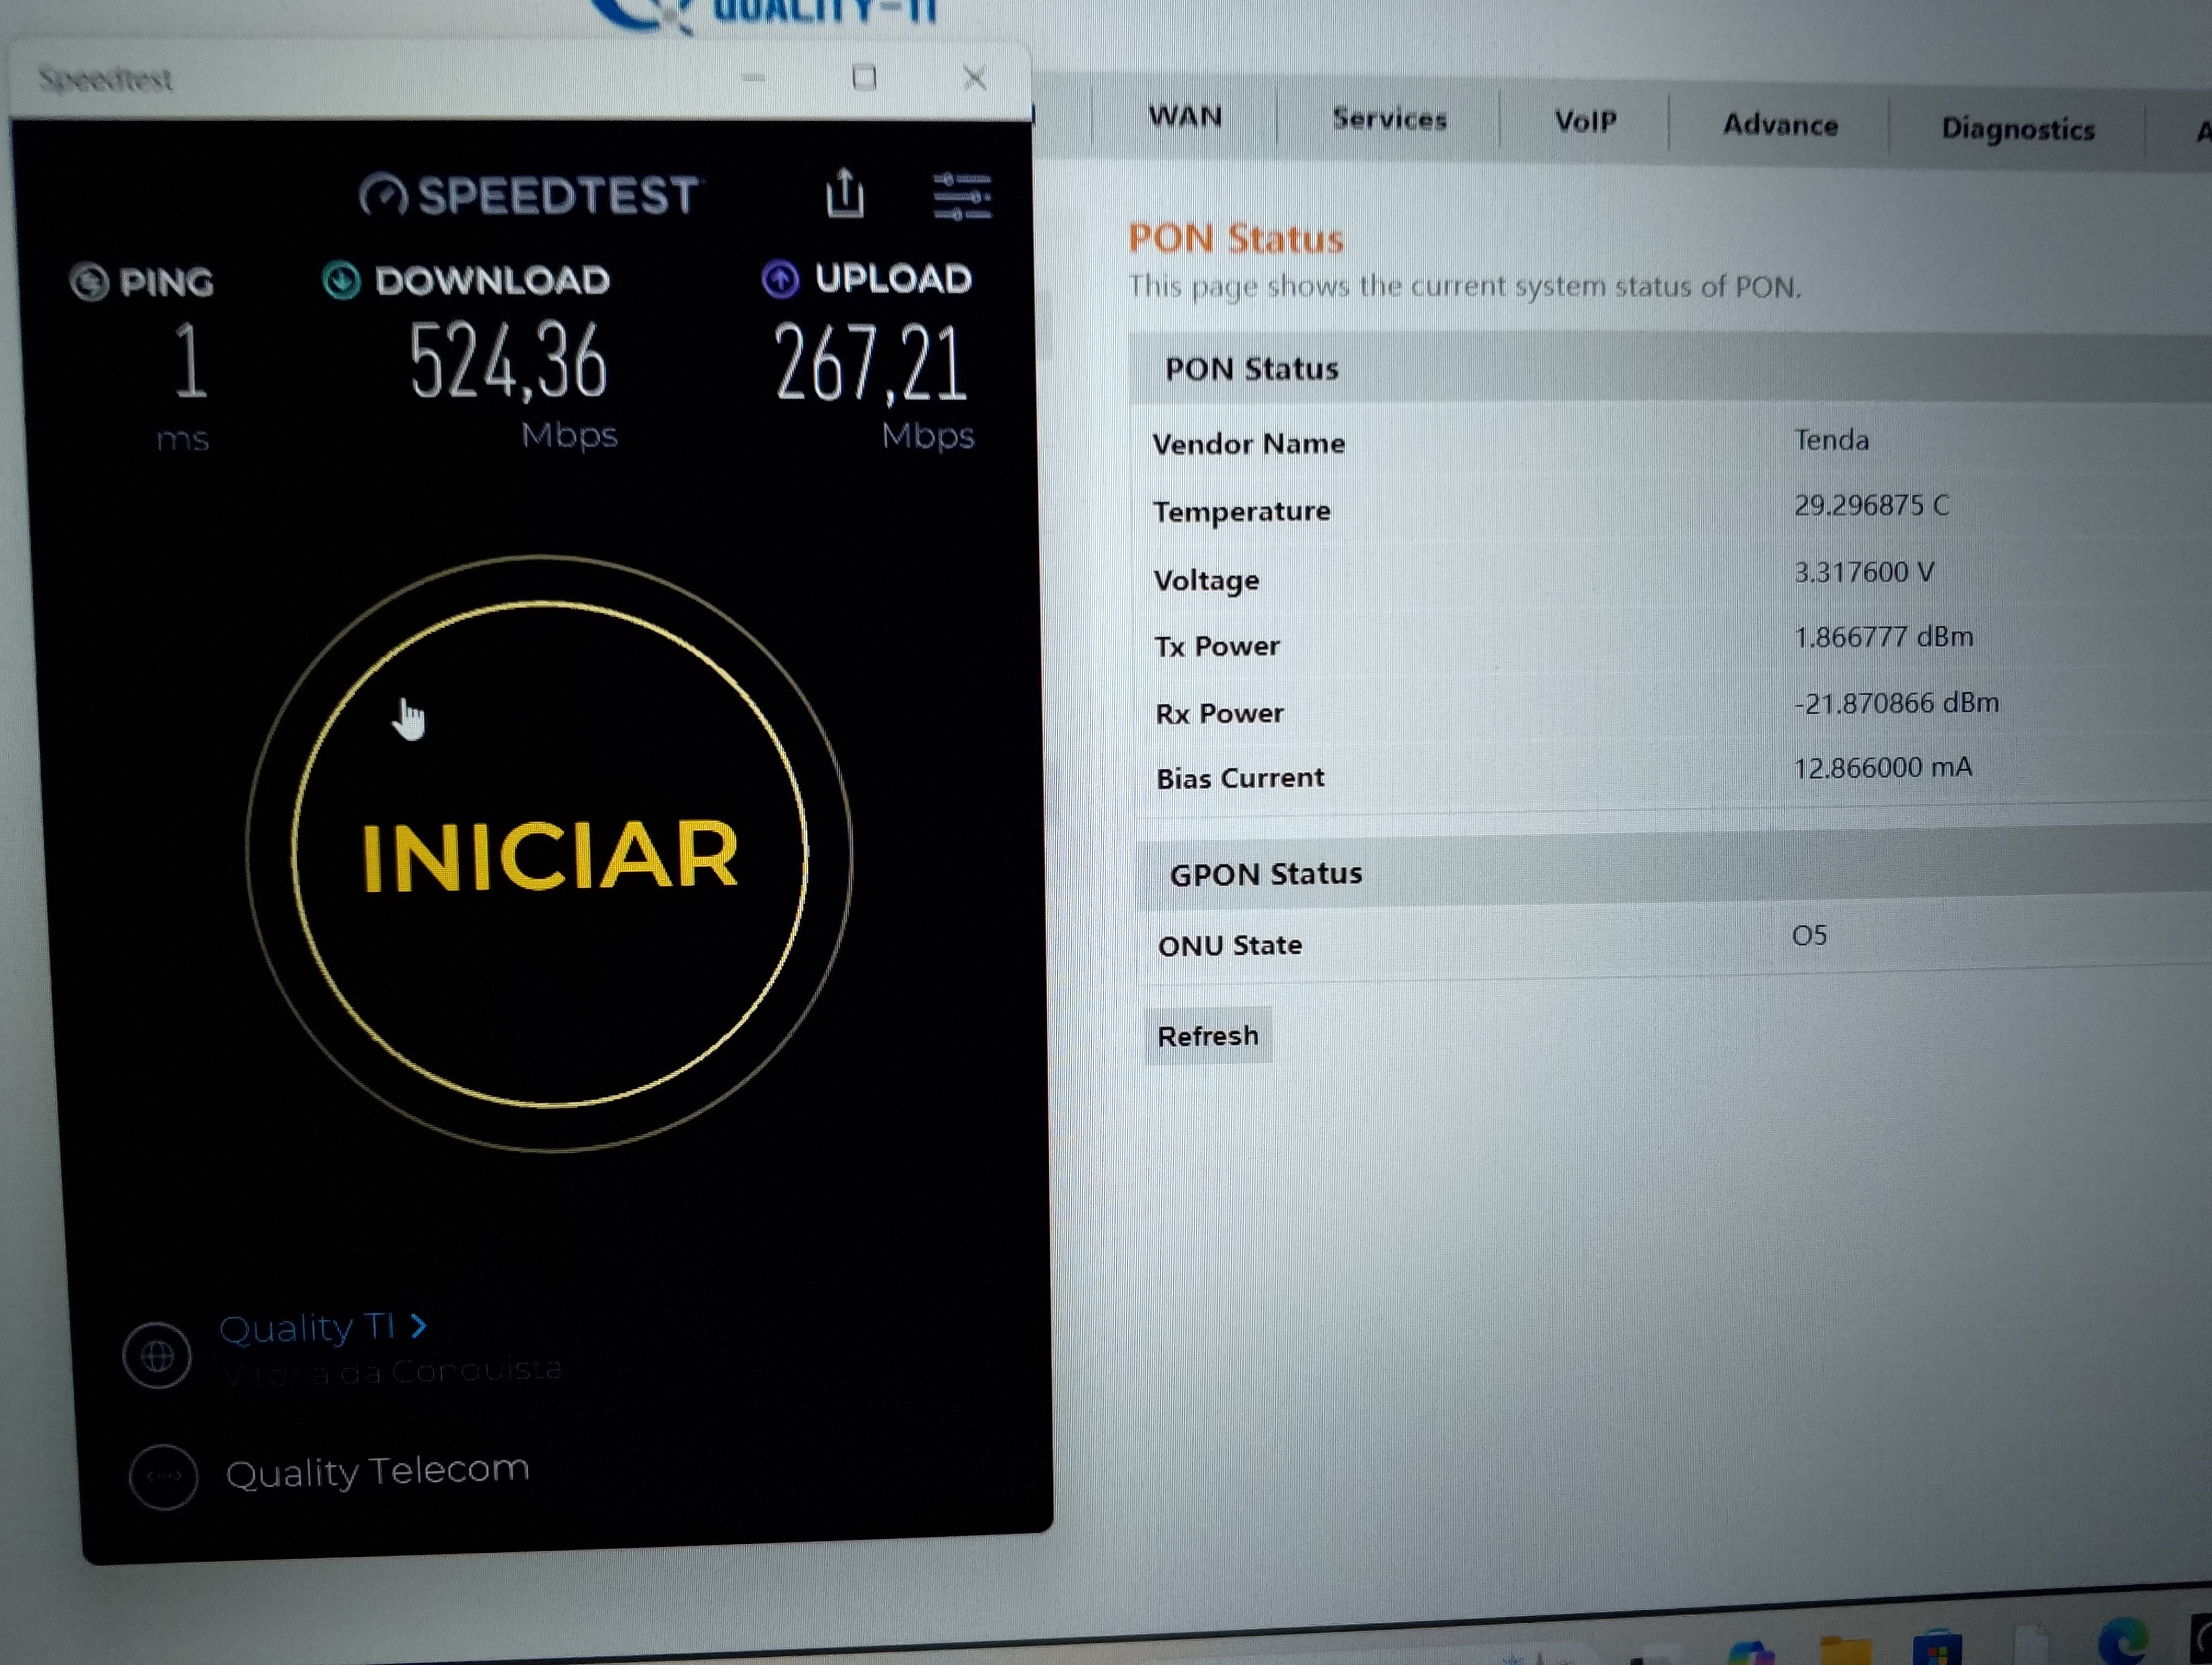
Task: Click the Quality TI server link
Action: (x=307, y=1328)
